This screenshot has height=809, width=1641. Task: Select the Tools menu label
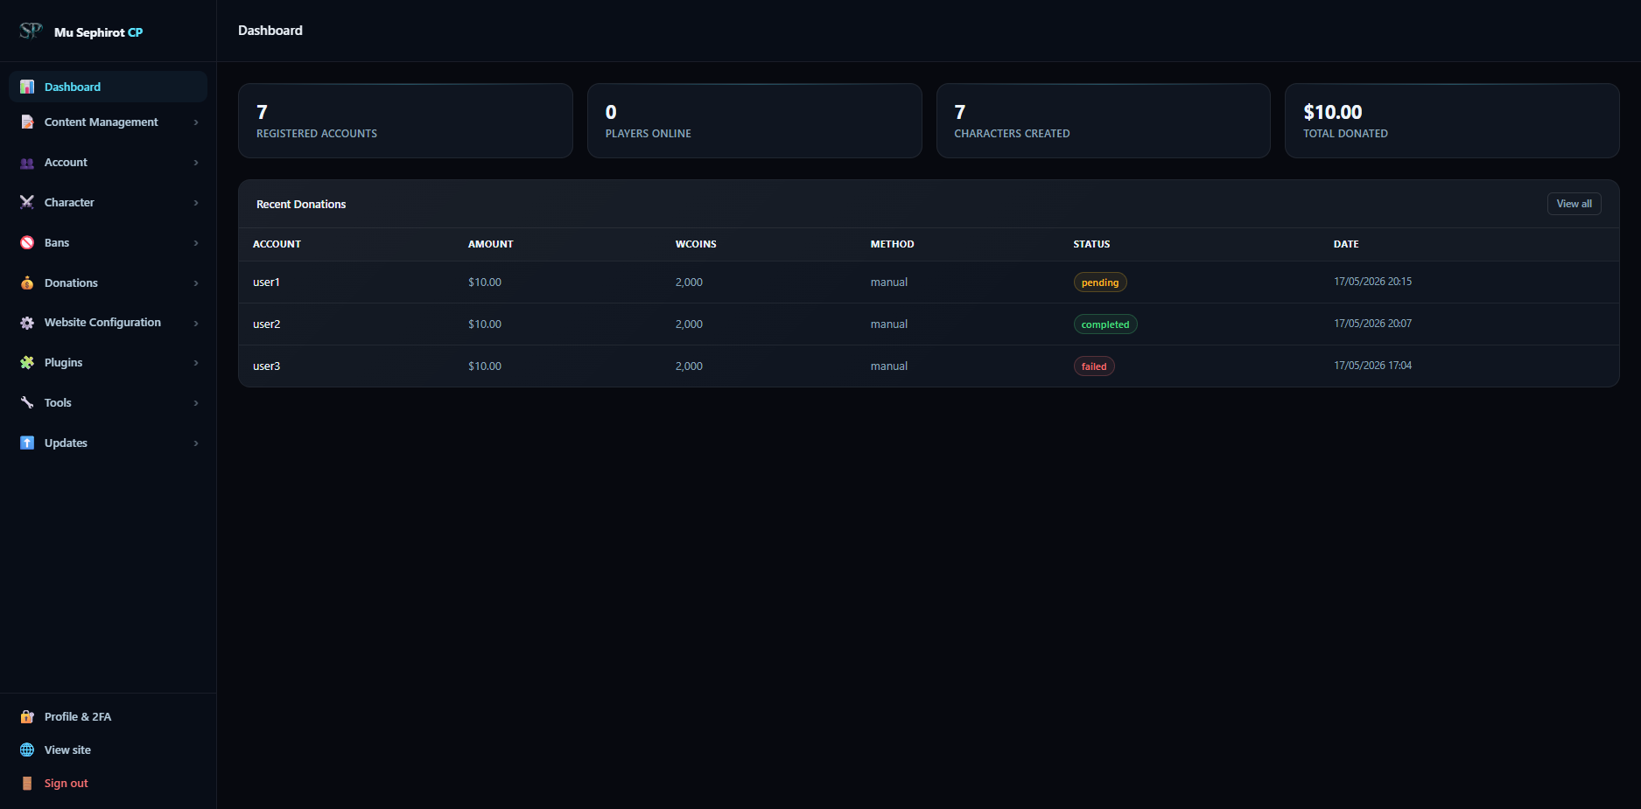[x=58, y=403]
